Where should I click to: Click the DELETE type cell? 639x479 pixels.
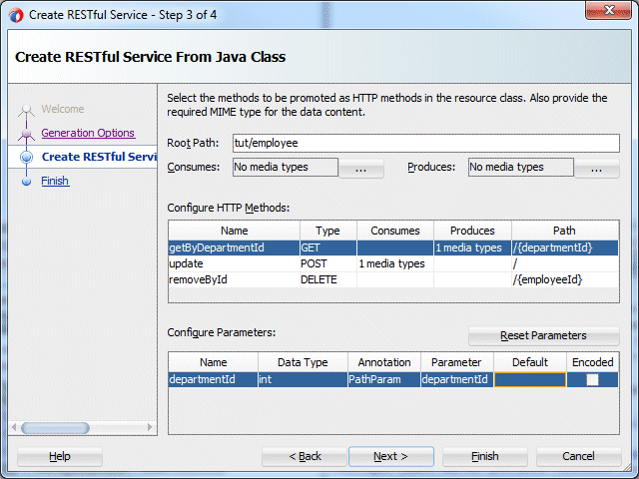coord(328,279)
